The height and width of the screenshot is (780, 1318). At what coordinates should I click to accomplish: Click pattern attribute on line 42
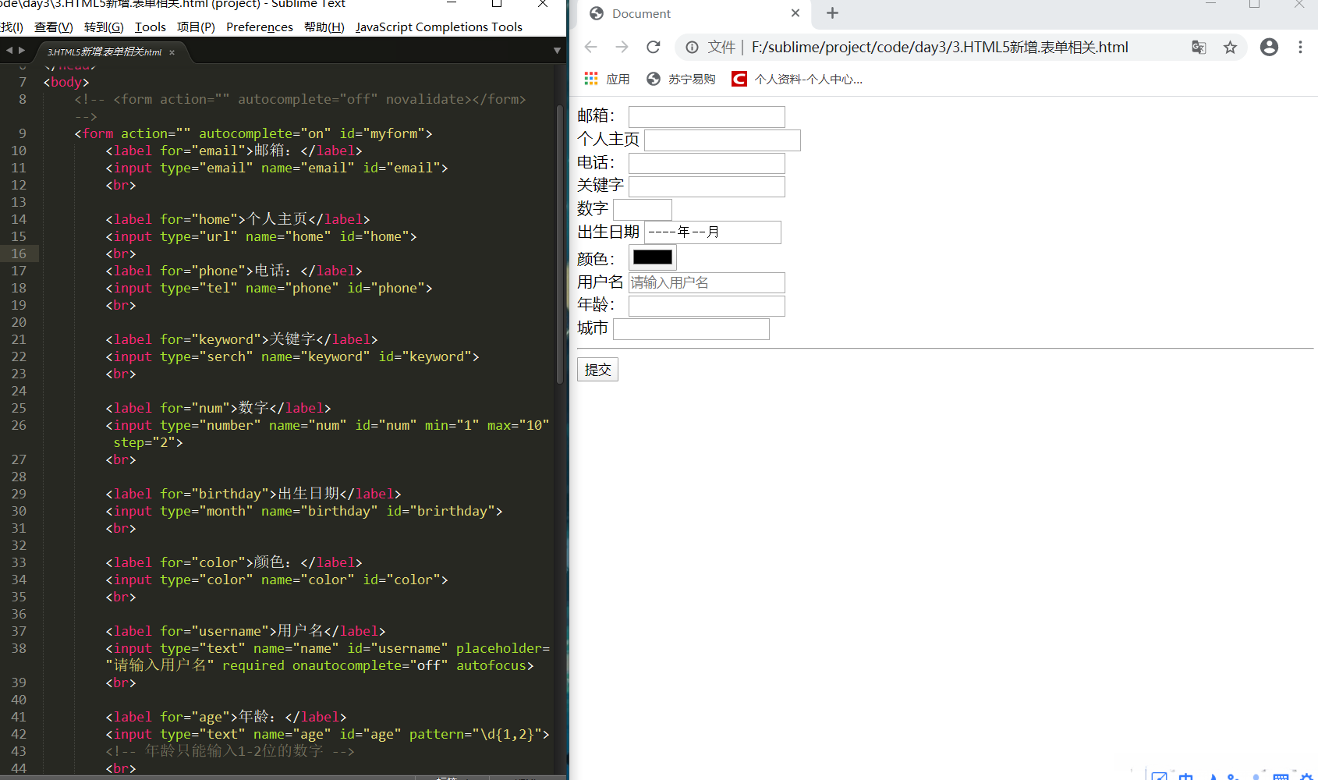point(476,734)
